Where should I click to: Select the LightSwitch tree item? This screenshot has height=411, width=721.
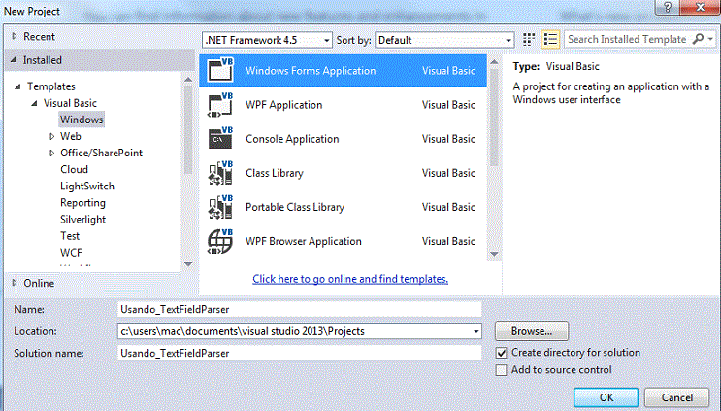87,186
